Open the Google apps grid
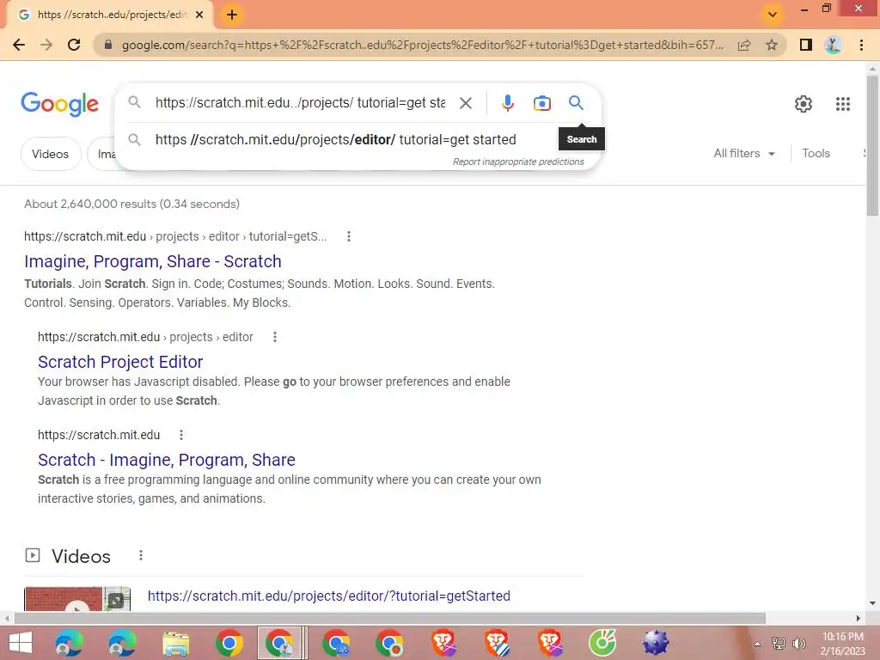The width and height of the screenshot is (880, 660). click(x=842, y=104)
